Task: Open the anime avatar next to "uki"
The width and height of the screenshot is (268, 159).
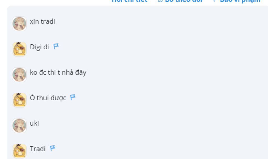Action: (x=19, y=126)
